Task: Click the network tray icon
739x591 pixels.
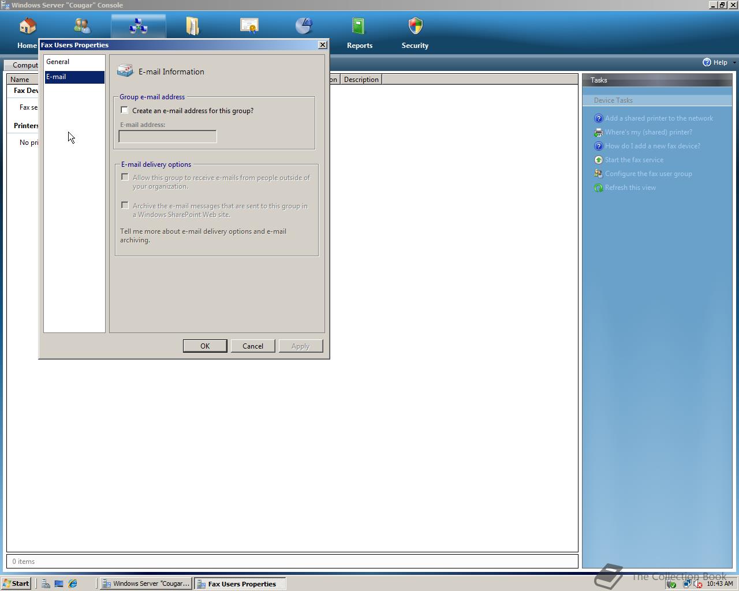Action: click(x=686, y=584)
